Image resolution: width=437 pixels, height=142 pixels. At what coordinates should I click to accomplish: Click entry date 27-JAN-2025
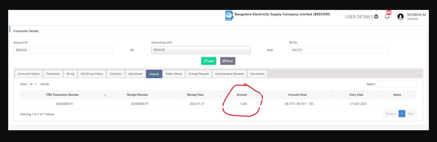point(358,104)
